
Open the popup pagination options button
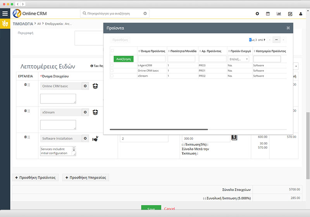click(x=276, y=40)
